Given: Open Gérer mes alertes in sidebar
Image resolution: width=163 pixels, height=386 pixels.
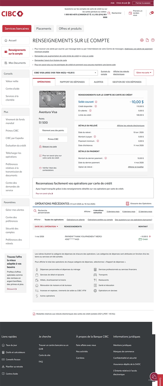Looking at the screenshot, I should pos(15,210).
